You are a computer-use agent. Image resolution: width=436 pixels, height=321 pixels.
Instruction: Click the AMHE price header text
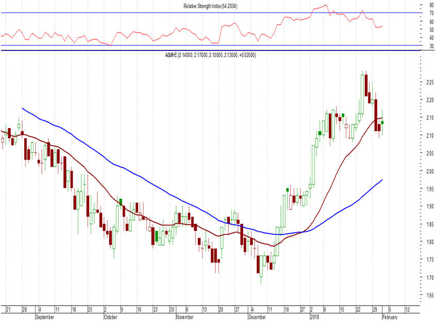210,55
